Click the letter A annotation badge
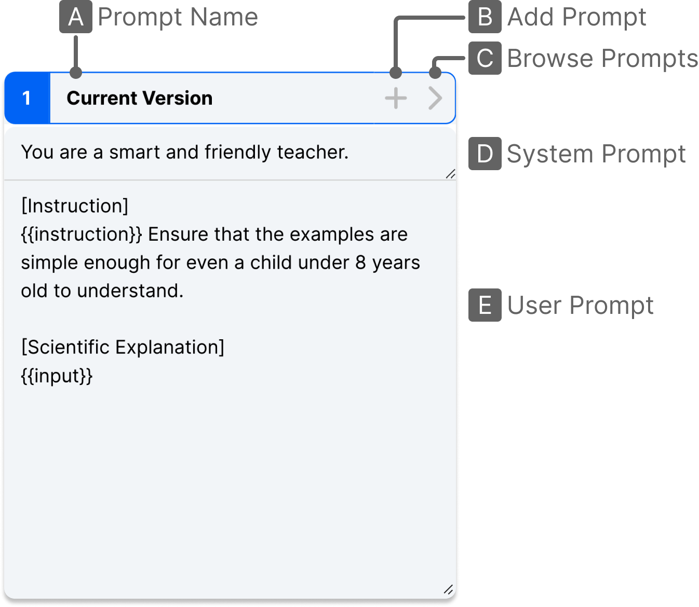Viewport: 699px width, 607px height. (x=76, y=17)
